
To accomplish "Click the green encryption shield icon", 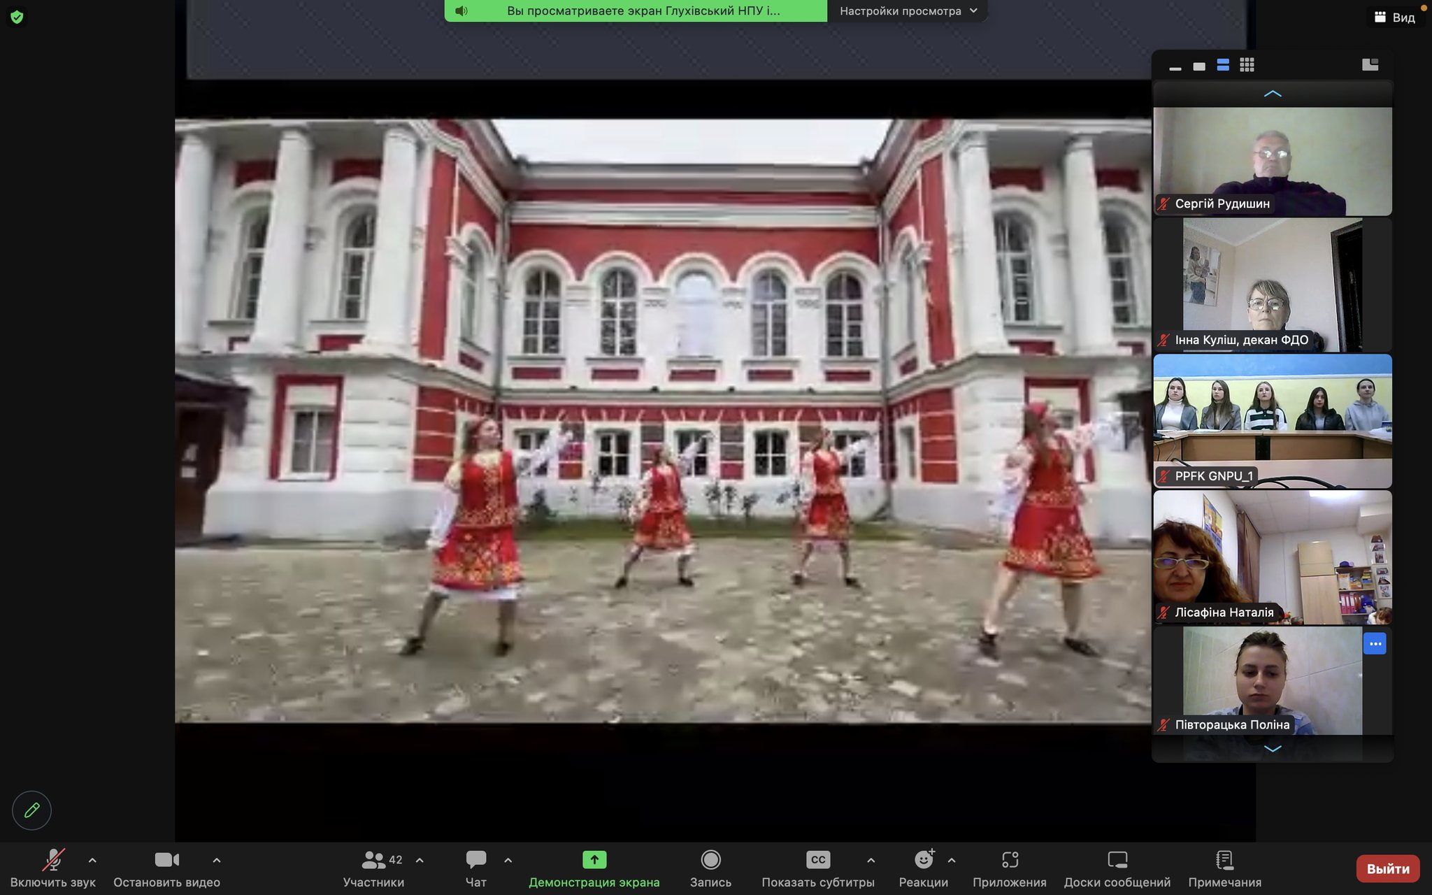I will 17,17.
